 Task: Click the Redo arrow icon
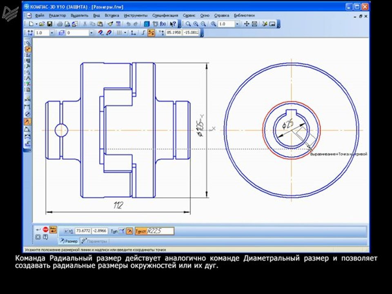pyautogui.click(x=136, y=24)
